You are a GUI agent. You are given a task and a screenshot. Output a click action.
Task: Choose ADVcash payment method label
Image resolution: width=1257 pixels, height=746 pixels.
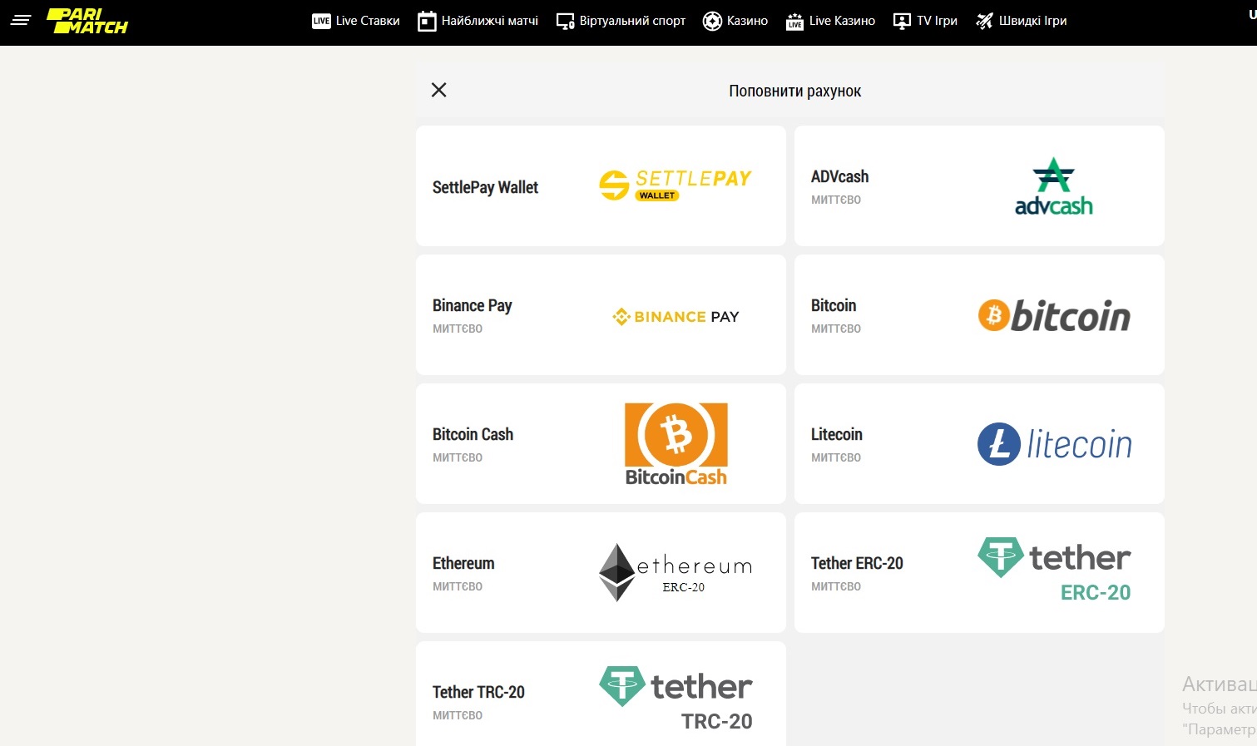pos(839,176)
